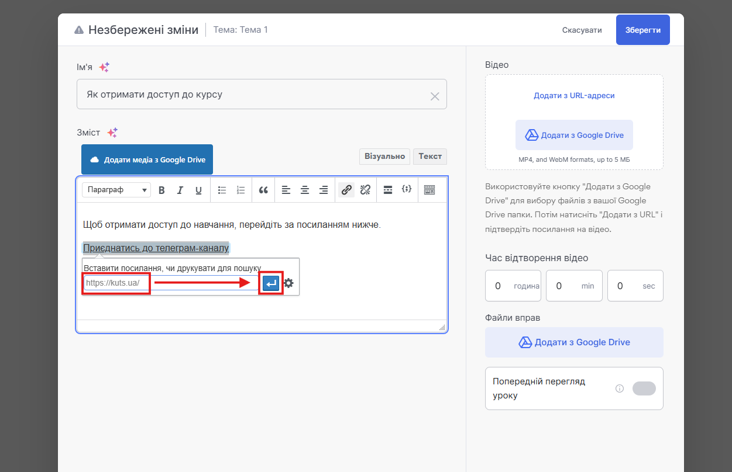The height and width of the screenshot is (472, 732).
Task: Switch to the Візуально editor tab
Action: point(384,157)
